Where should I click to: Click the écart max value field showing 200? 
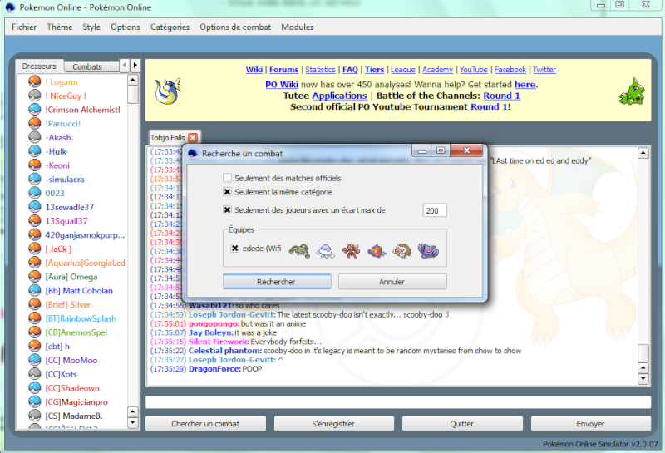coord(434,210)
